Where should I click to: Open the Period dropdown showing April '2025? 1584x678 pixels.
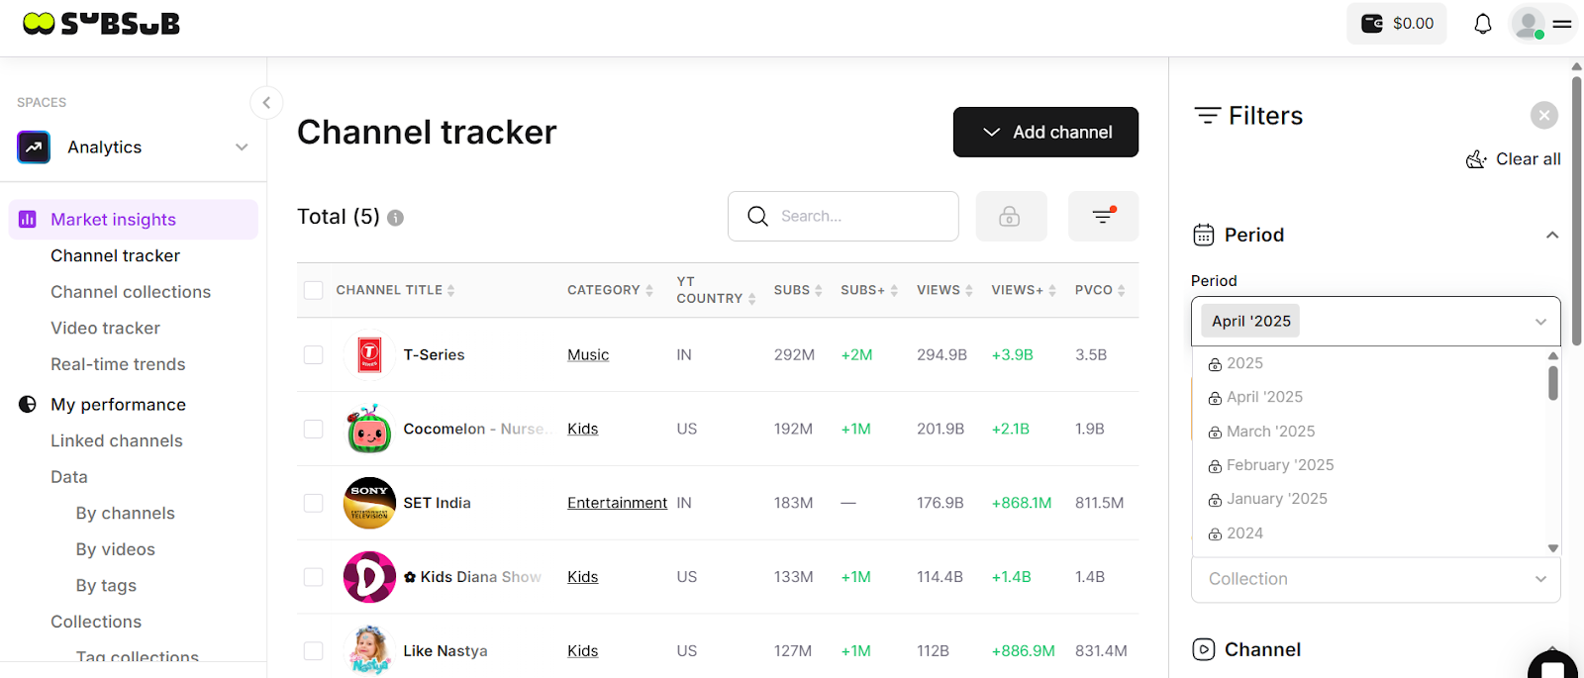(1376, 321)
